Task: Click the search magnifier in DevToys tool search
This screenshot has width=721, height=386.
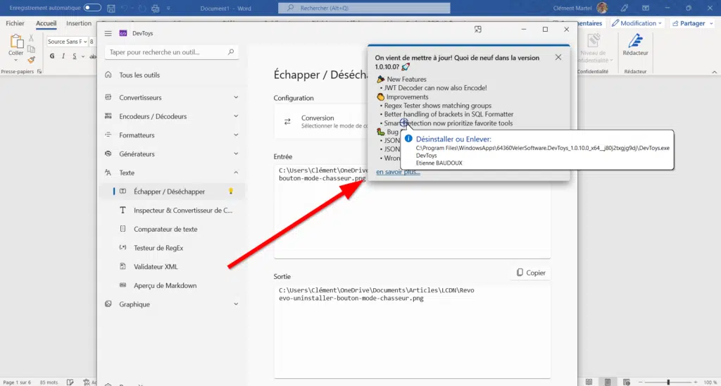Action: click(x=231, y=52)
